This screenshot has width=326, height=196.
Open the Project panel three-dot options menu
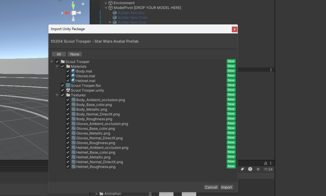point(271,70)
